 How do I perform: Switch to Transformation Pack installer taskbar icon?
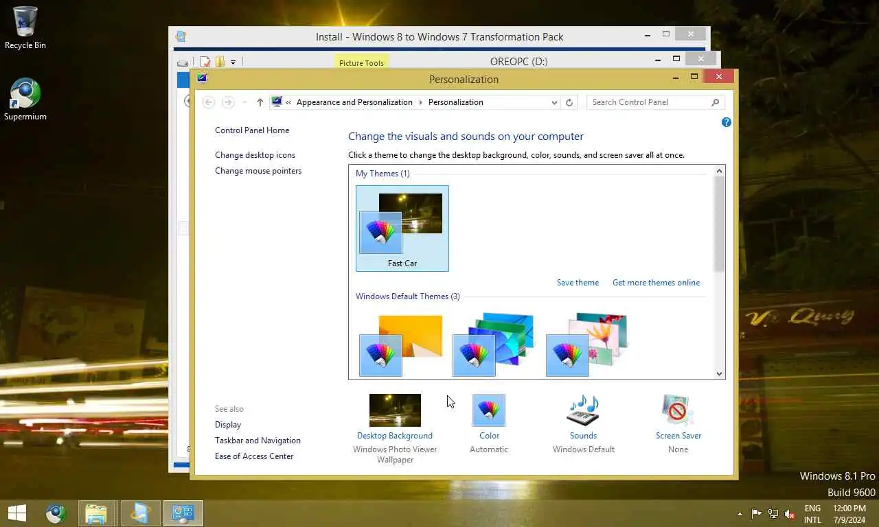[x=140, y=513]
